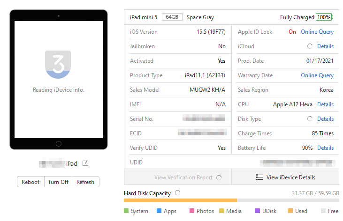
Task: Click the Free gray legend swatch
Action: pos(323,211)
